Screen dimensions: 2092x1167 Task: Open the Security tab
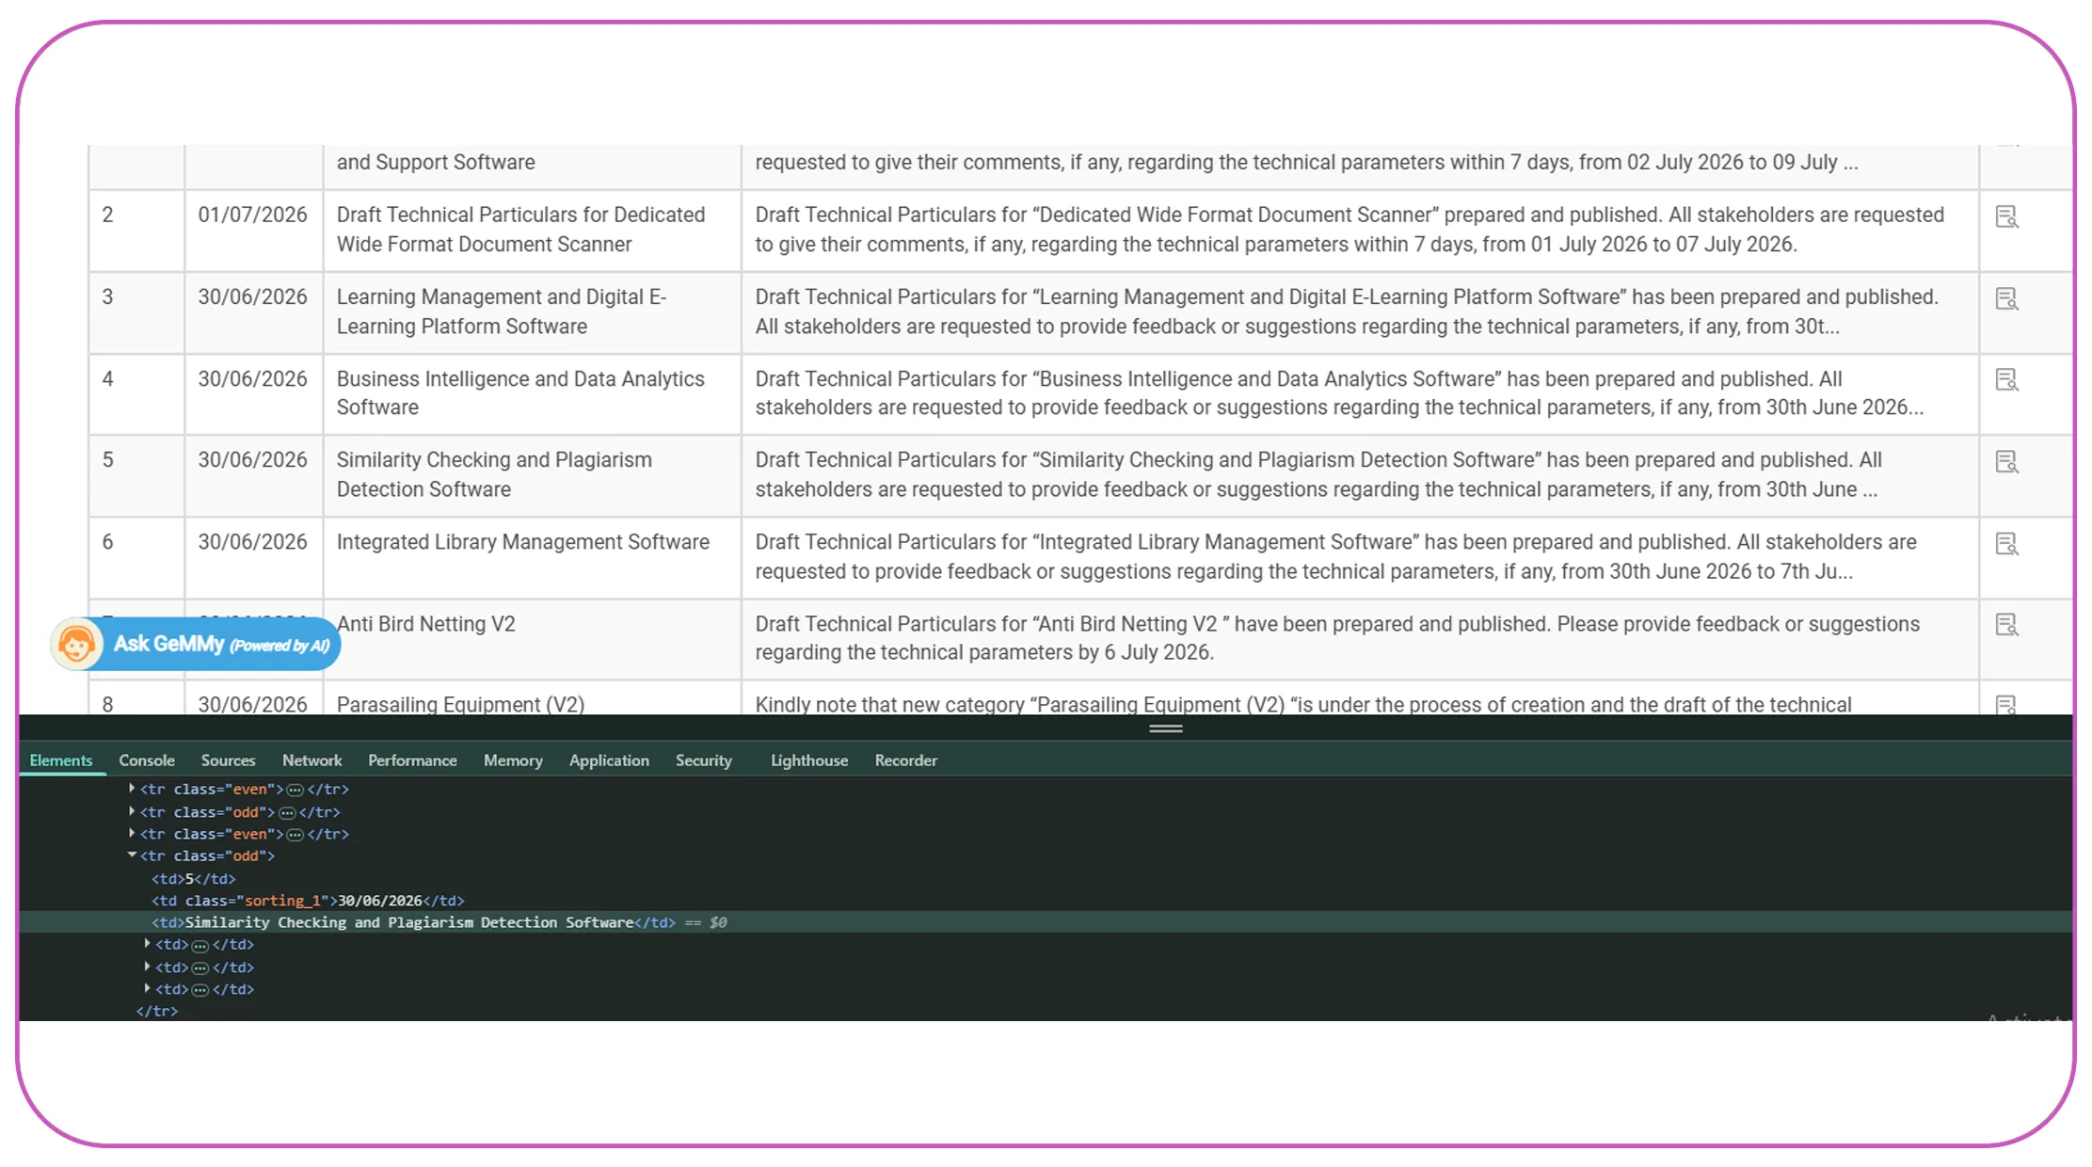(704, 760)
